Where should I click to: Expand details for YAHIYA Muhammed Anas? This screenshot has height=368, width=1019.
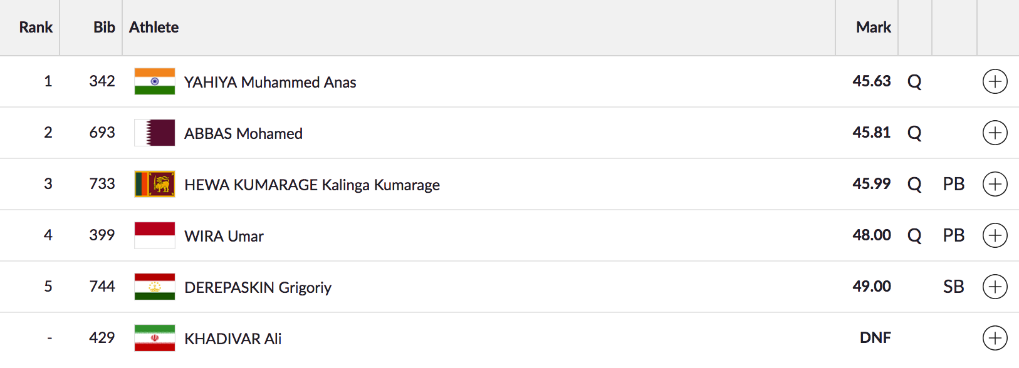click(x=995, y=81)
